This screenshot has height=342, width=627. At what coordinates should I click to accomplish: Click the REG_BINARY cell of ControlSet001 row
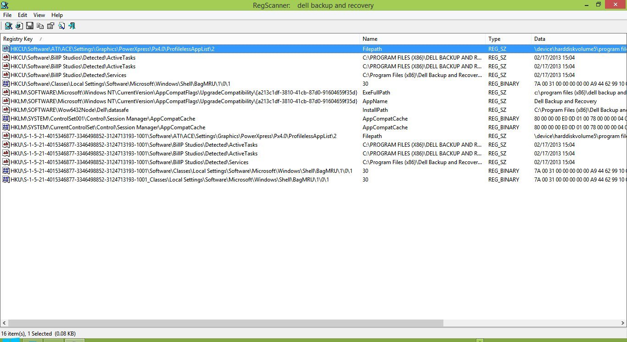pyautogui.click(x=504, y=118)
